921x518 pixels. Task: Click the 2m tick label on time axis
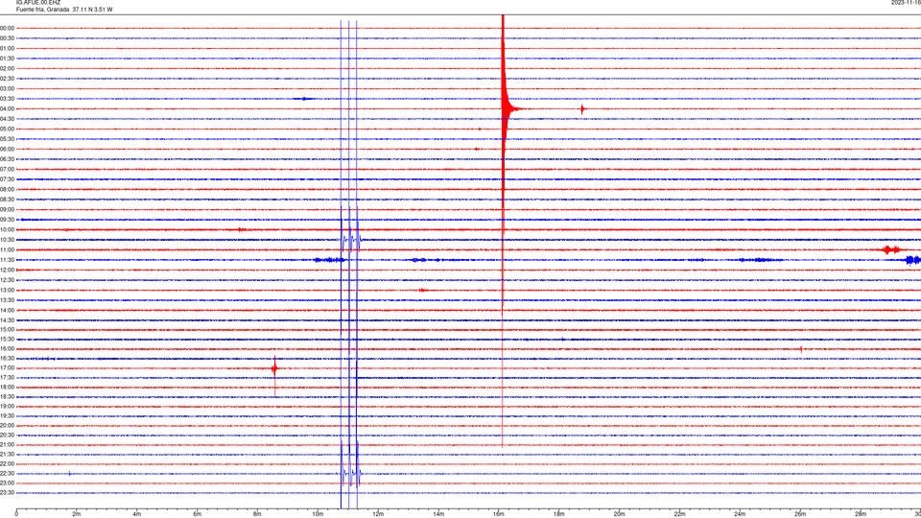click(77, 514)
